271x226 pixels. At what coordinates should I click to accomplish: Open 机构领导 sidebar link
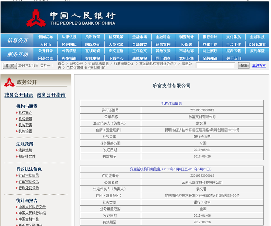click(25, 119)
